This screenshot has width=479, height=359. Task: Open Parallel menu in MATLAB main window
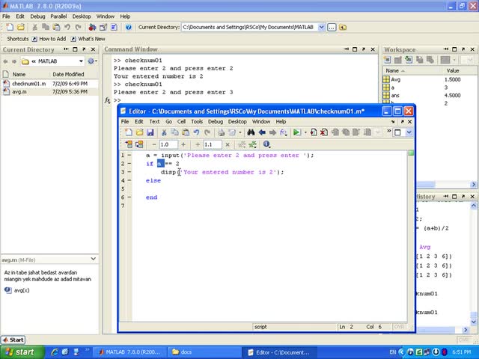(x=58, y=16)
